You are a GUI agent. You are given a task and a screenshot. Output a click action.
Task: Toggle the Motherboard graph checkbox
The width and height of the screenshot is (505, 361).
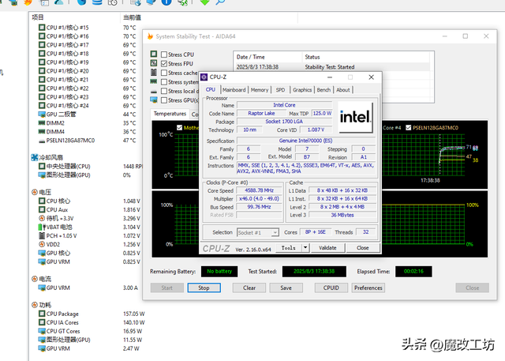pos(179,128)
